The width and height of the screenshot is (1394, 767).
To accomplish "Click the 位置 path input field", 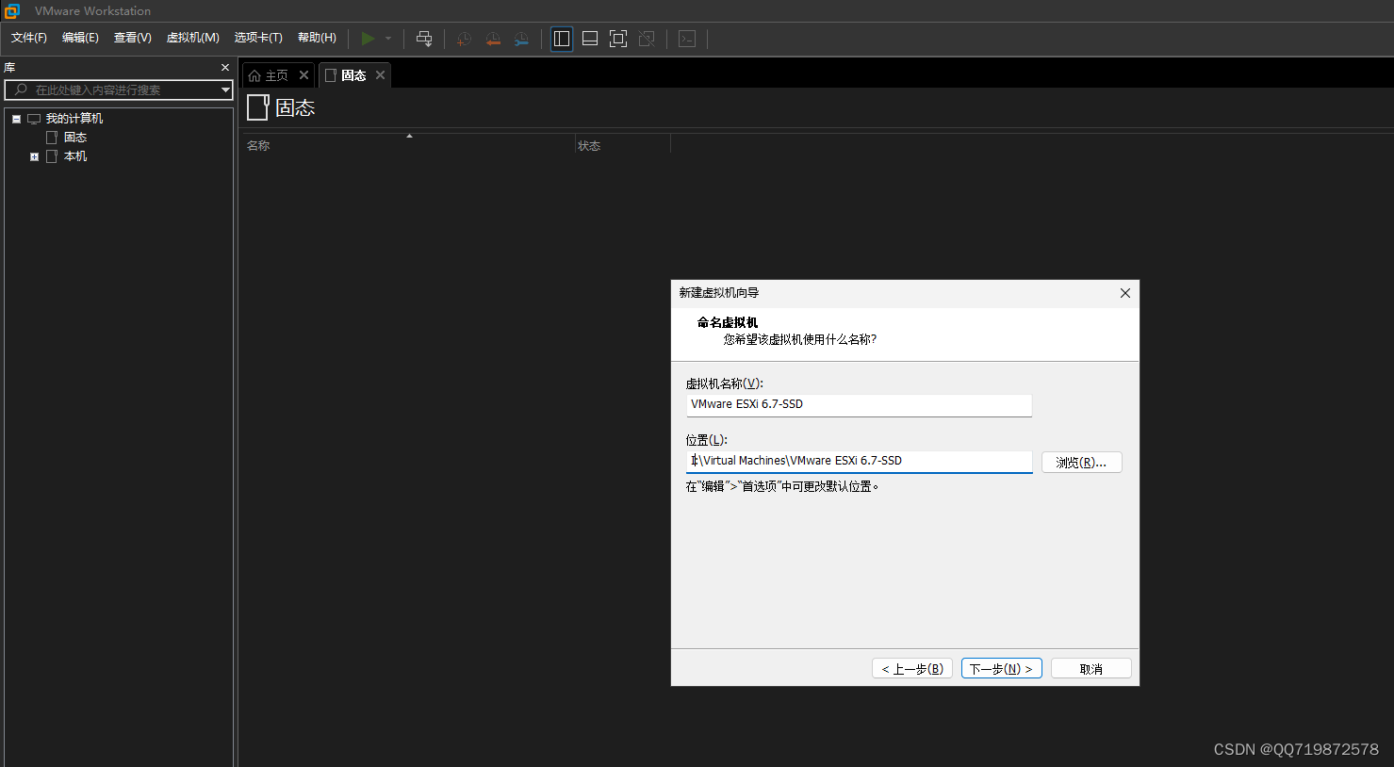I will click(859, 462).
